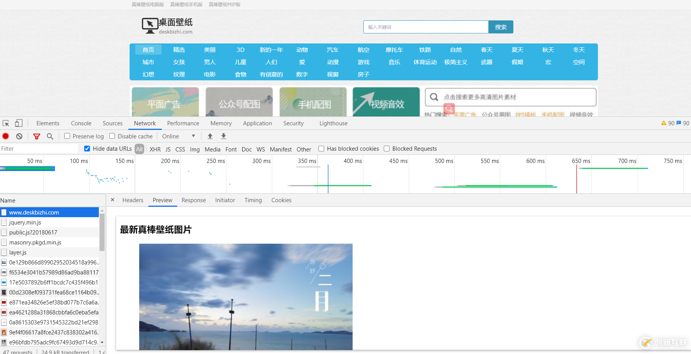Click the inspect element picker icon
The width and height of the screenshot is (691, 354).
point(6,123)
